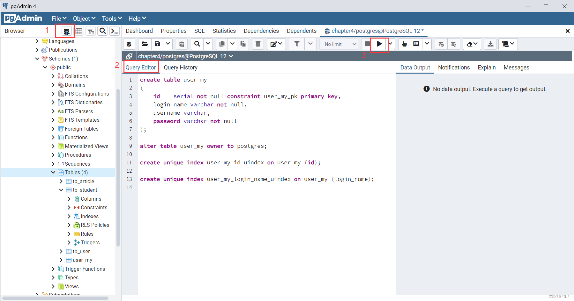Select the Query Editor tab

[141, 68]
